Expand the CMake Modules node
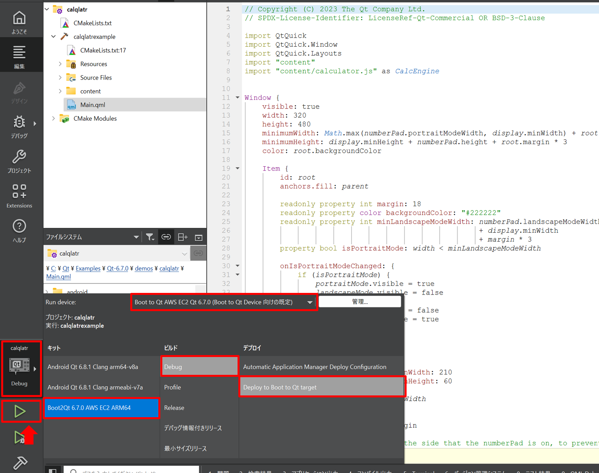The image size is (599, 473). (53, 118)
